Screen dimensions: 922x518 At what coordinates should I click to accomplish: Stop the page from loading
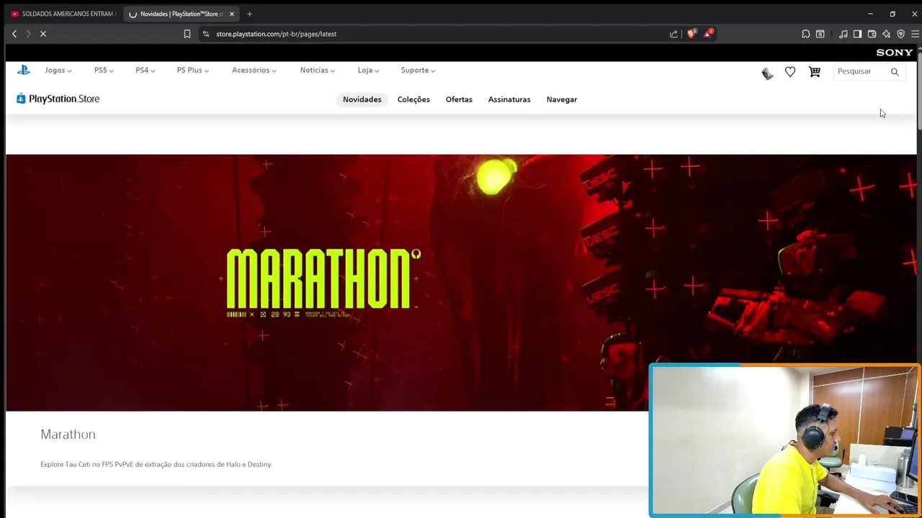pos(43,34)
